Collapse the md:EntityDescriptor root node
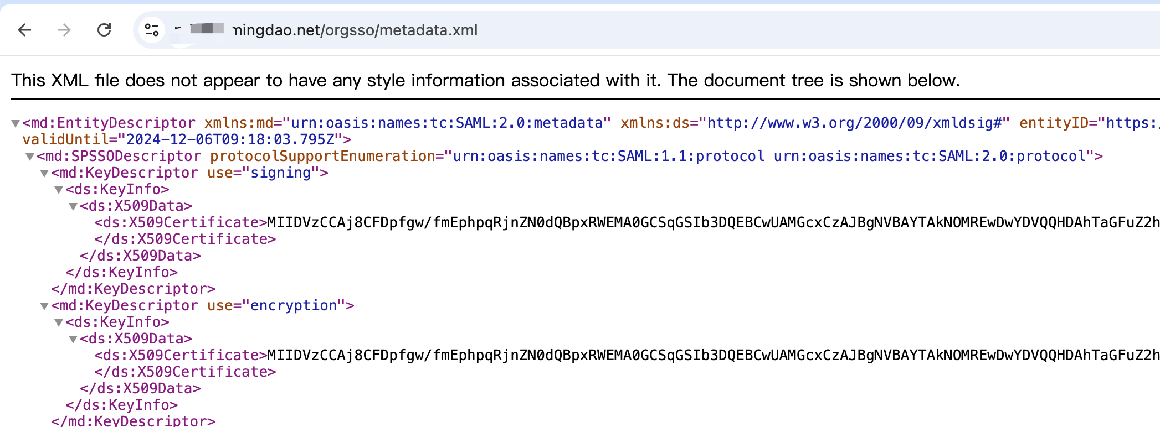This screenshot has width=1160, height=427. coord(16,123)
